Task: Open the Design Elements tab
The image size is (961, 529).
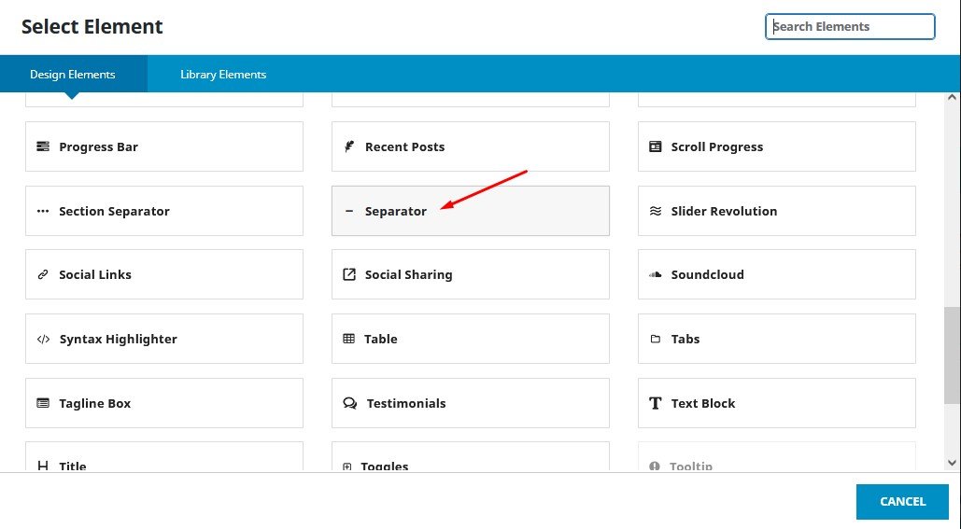Action: click(x=73, y=75)
